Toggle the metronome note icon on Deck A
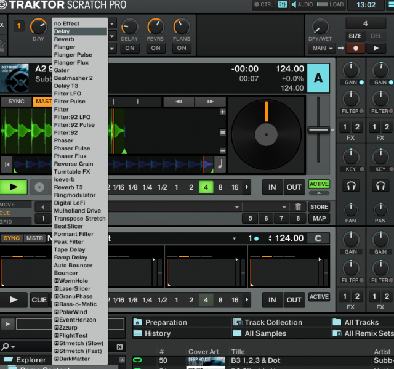This screenshot has height=369, width=394. click(x=220, y=164)
